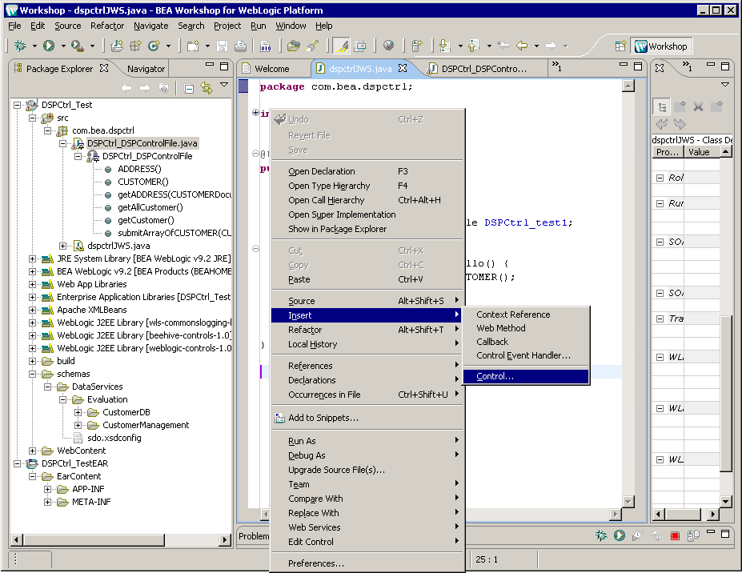Open the Refactor menu in menu bar
The height and width of the screenshot is (573, 742).
point(107,26)
